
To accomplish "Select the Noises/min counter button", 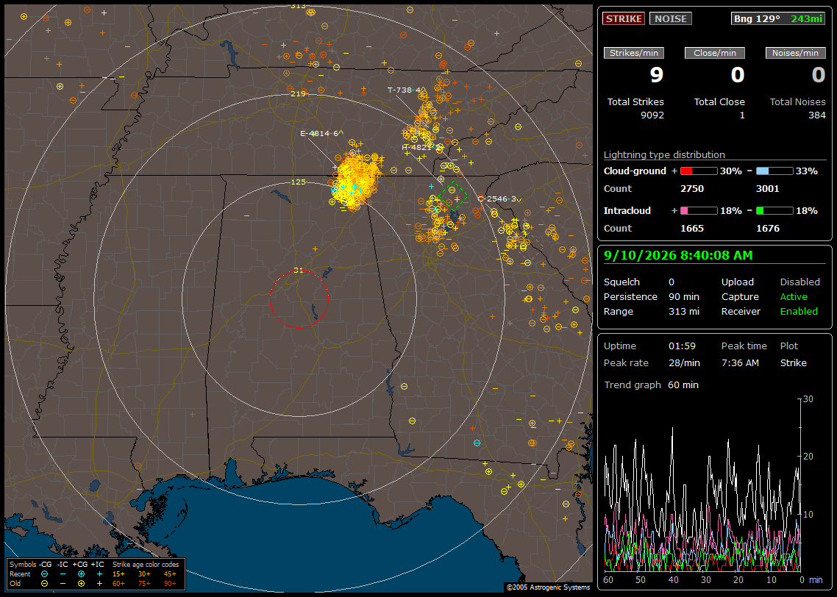I will coord(795,53).
